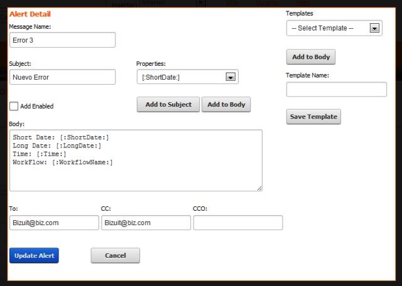Open the Select Template dropdown arrow
Image resolution: width=402 pixels, height=286 pixels.
tap(374, 28)
